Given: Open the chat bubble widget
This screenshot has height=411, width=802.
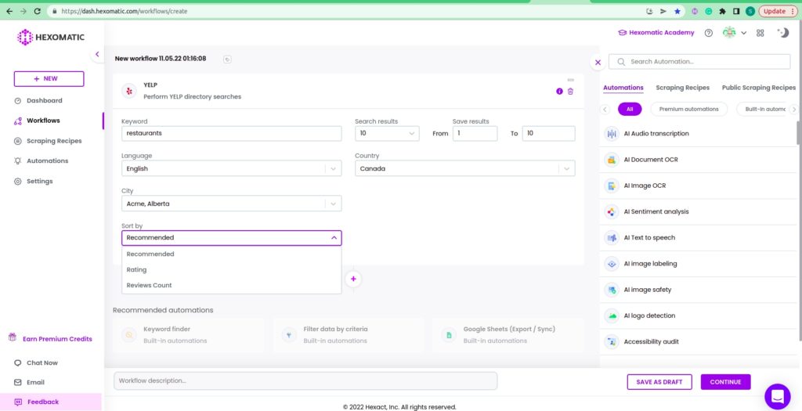Looking at the screenshot, I should (x=778, y=396).
